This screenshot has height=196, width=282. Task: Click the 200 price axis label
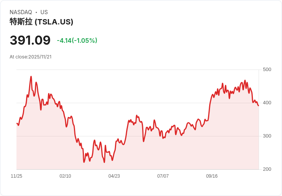pyautogui.click(x=267, y=169)
